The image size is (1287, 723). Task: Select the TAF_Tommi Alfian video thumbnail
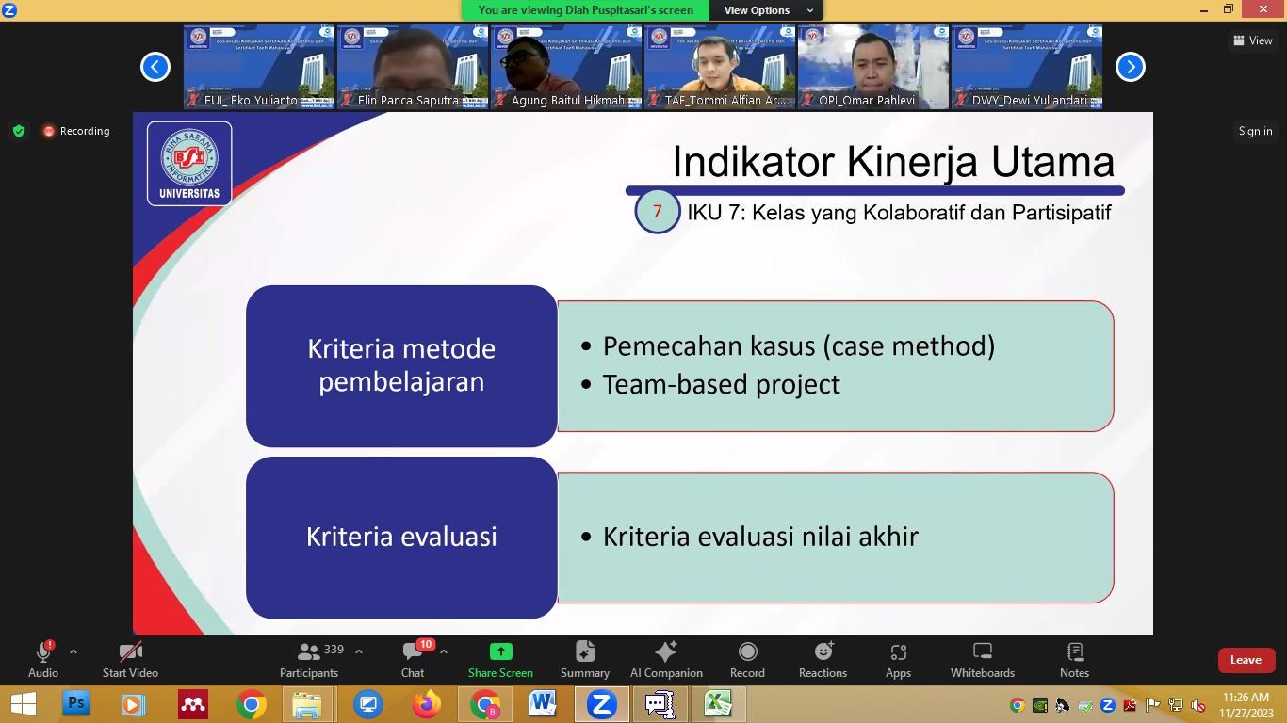(720, 67)
